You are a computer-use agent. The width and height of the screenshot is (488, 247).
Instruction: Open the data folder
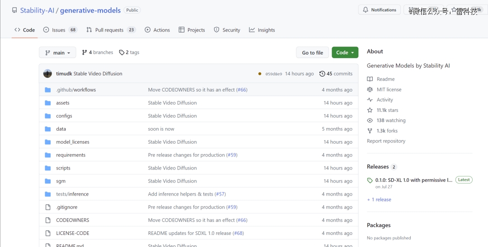[61, 129]
